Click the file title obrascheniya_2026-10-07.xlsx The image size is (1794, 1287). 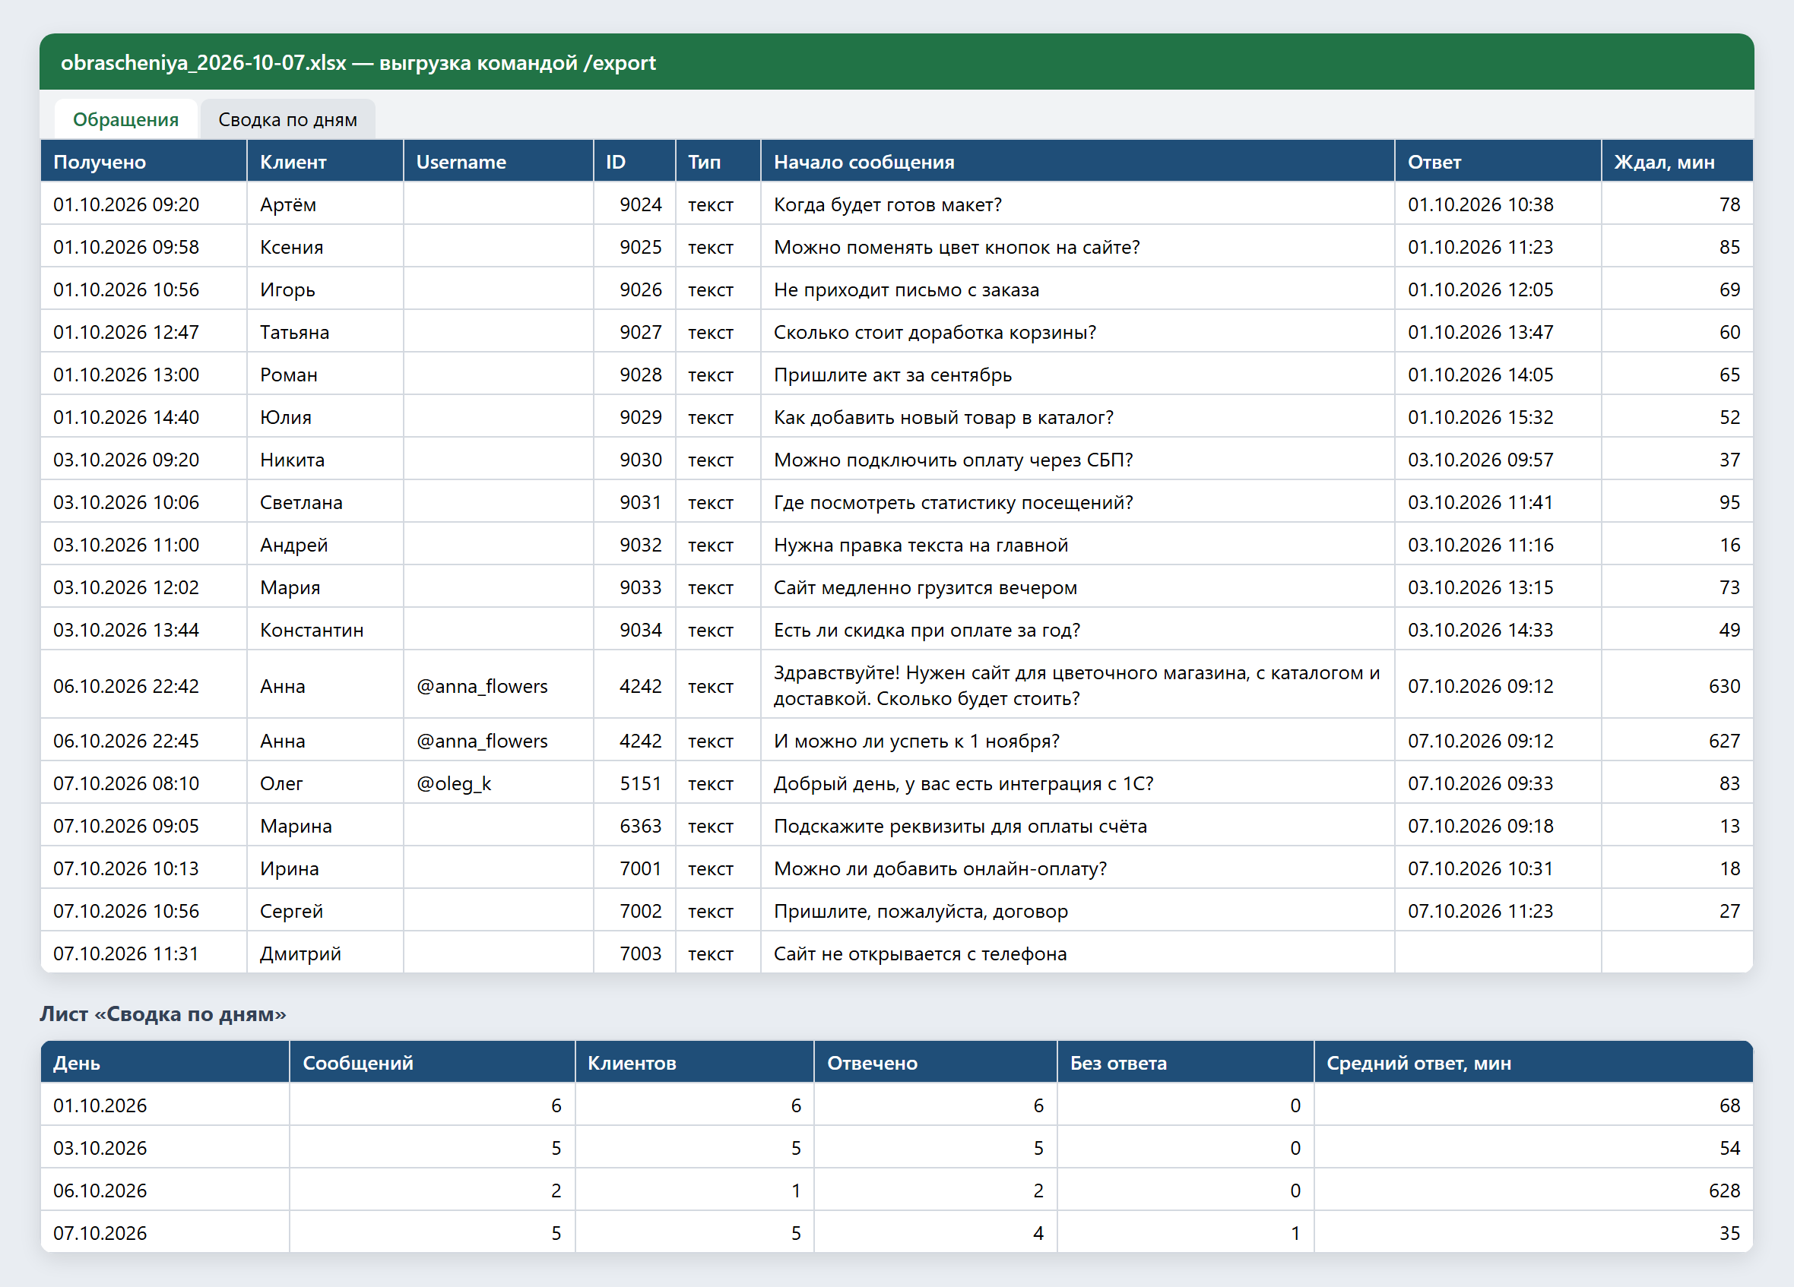[x=203, y=62]
